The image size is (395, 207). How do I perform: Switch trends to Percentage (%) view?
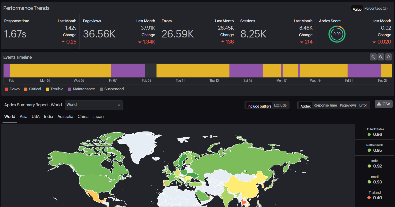point(376,8)
